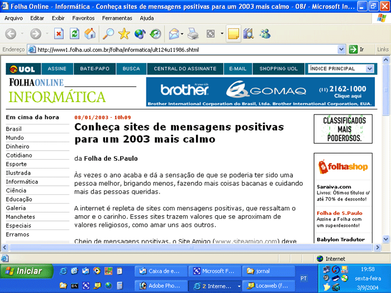
Task: Open the Arquivo menu
Action: pyautogui.click(x=13, y=18)
